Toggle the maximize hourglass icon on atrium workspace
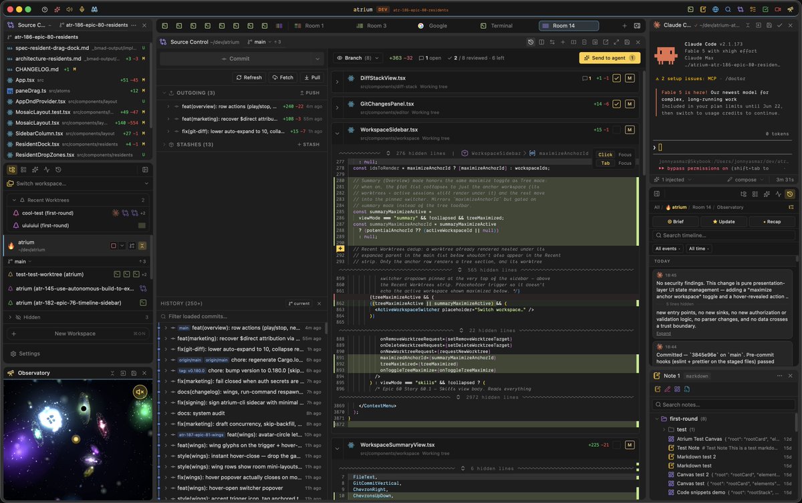Screen dimensions: 802x503 pos(142,246)
